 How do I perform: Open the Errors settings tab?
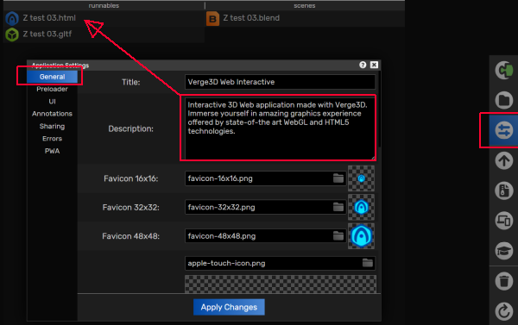(52, 139)
